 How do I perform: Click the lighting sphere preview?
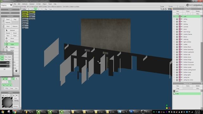tap(7, 102)
